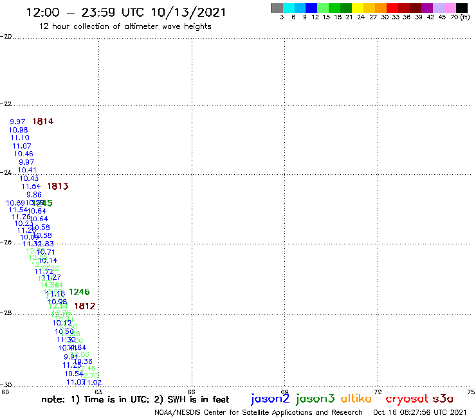This screenshot has width=476, height=418.
Task: Click the note 'Time is in UTC' text
Action: [x=116, y=399]
